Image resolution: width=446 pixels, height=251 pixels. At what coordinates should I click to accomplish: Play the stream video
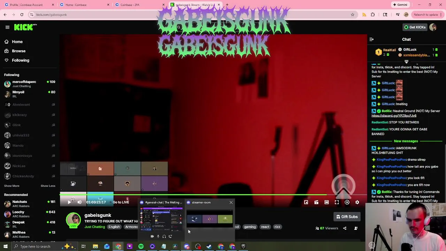69,202
